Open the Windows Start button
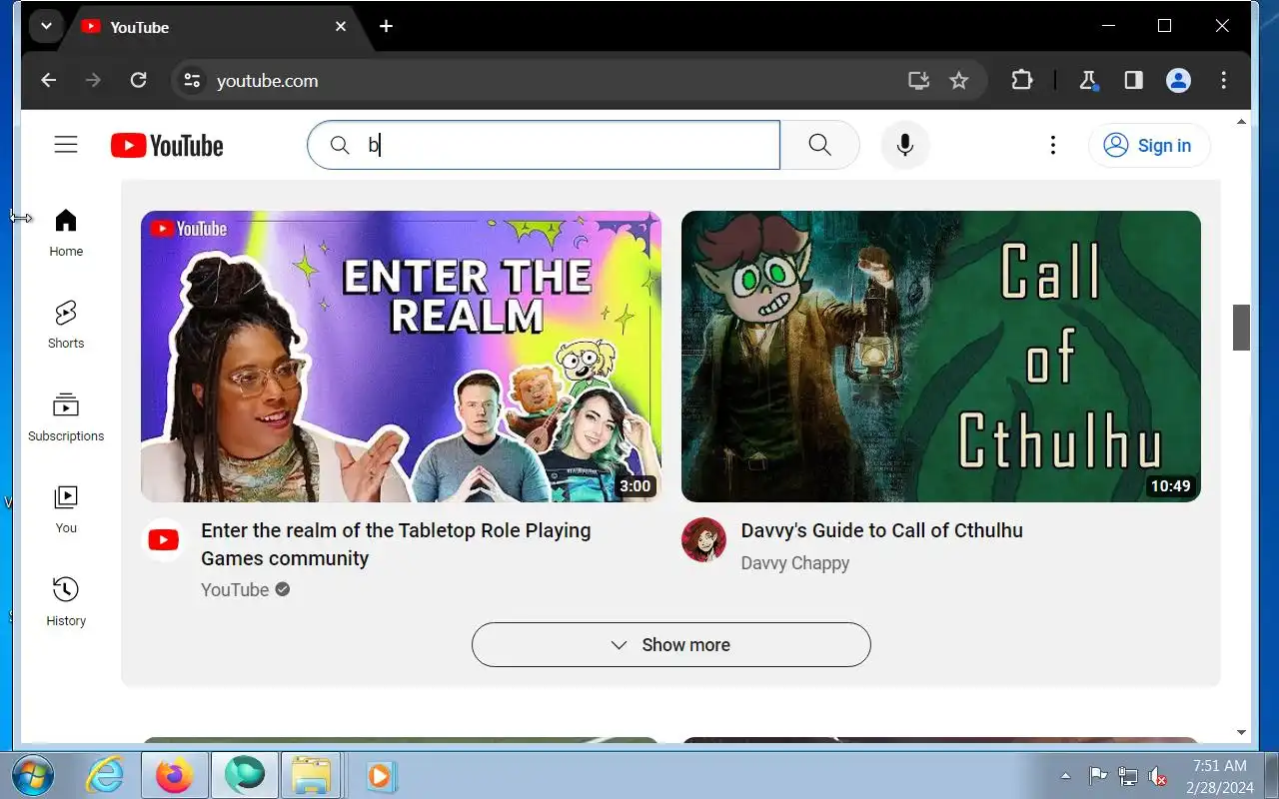This screenshot has height=799, width=1279. tap(33, 775)
